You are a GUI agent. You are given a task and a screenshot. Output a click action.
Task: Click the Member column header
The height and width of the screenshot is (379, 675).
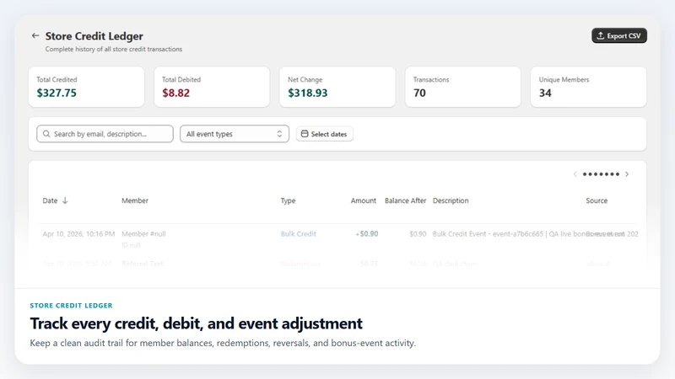click(135, 200)
